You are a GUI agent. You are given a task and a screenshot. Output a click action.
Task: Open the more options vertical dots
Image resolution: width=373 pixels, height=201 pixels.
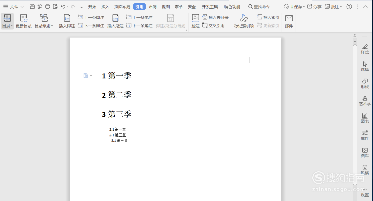(x=357, y=7)
